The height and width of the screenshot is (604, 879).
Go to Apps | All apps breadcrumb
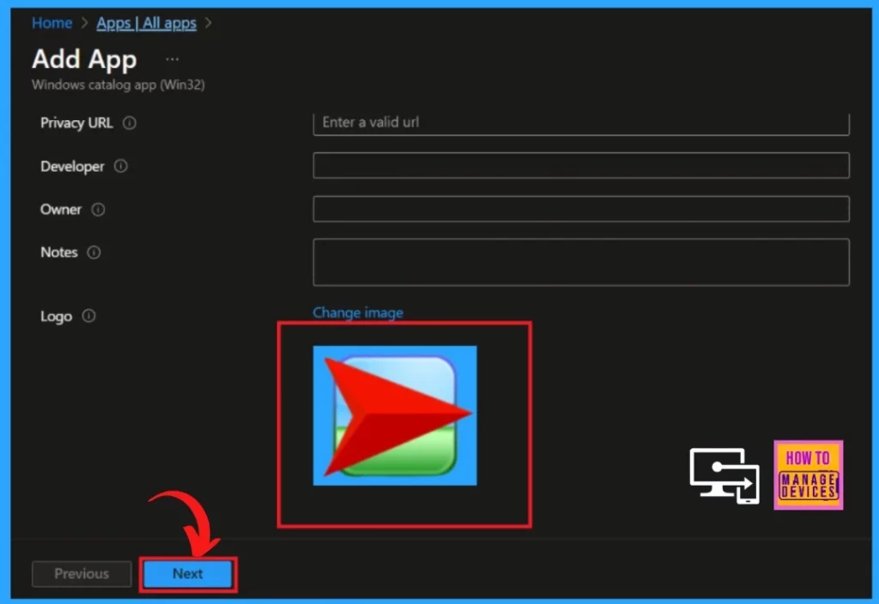[x=146, y=23]
